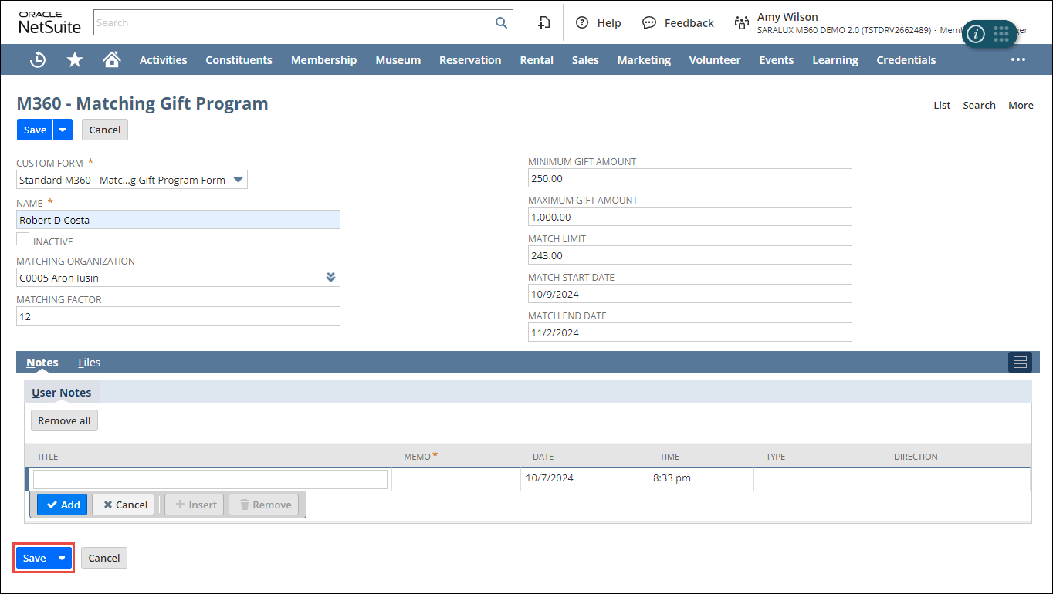Screen dimensions: 1053x594
Task: Open the Shortcuts star icon
Action: tap(75, 60)
